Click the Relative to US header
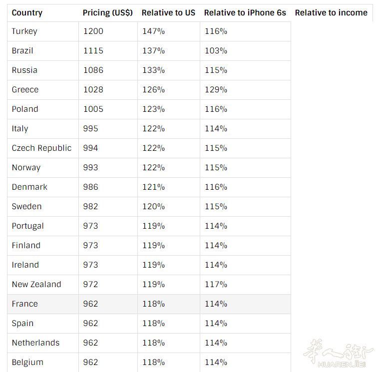The height and width of the screenshot is (372, 378). (168, 12)
